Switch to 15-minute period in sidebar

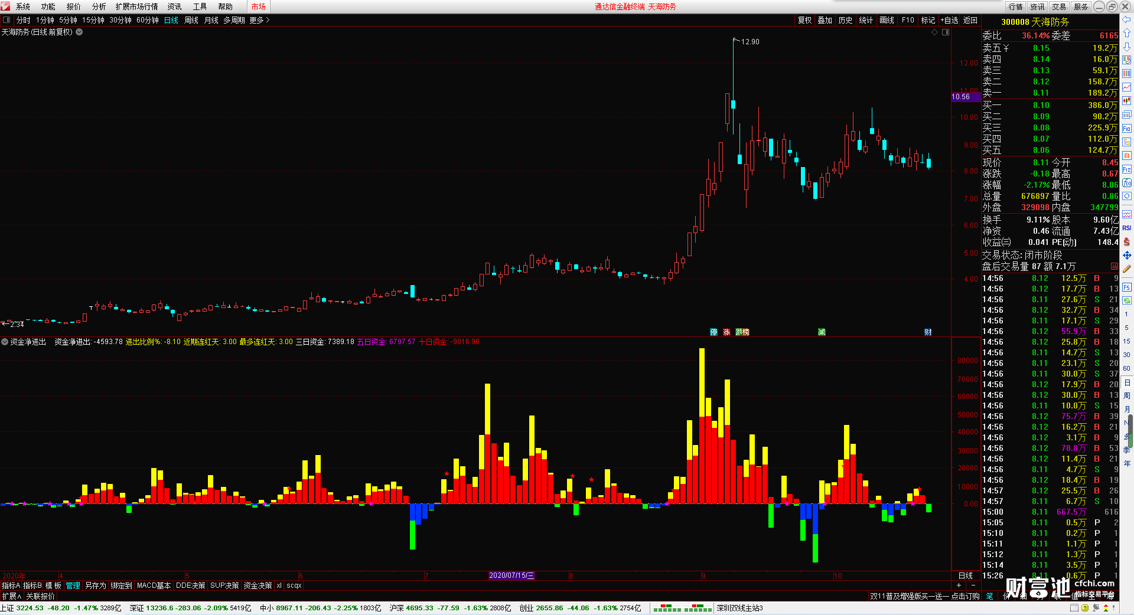click(1127, 341)
